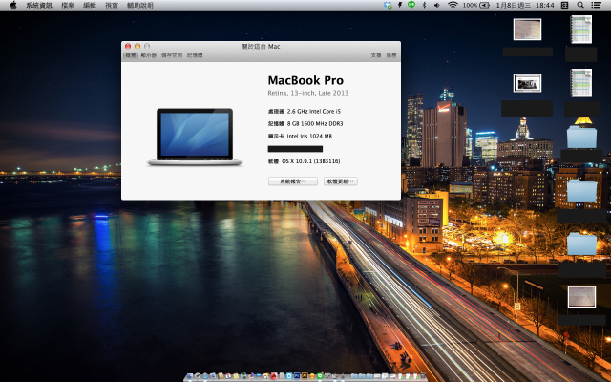Viewport: 611px width, 382px height.
Task: Open the Trash in the Dock
Action: click(x=422, y=376)
